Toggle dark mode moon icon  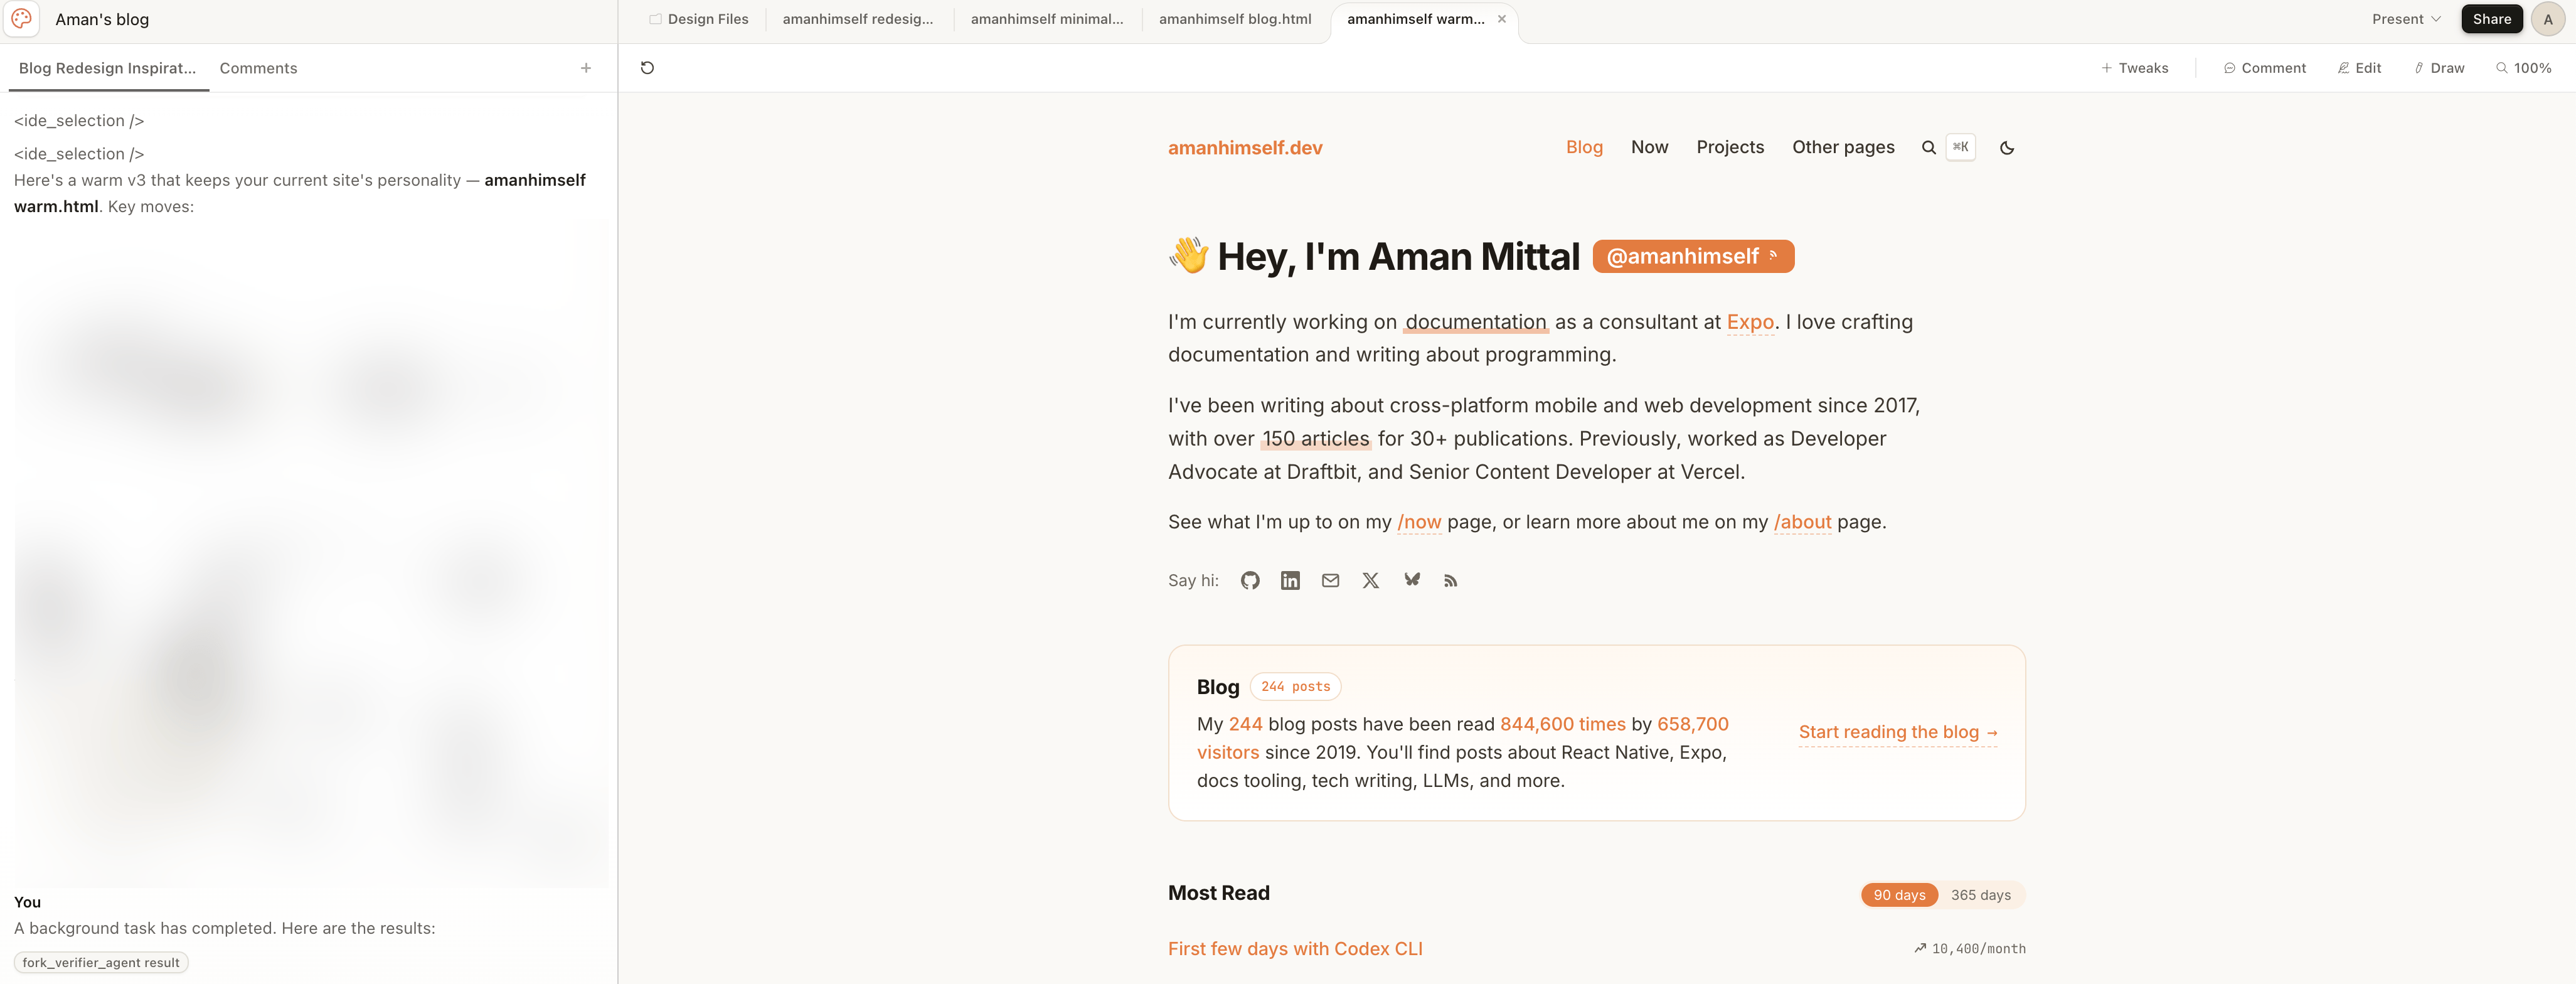tap(2006, 148)
